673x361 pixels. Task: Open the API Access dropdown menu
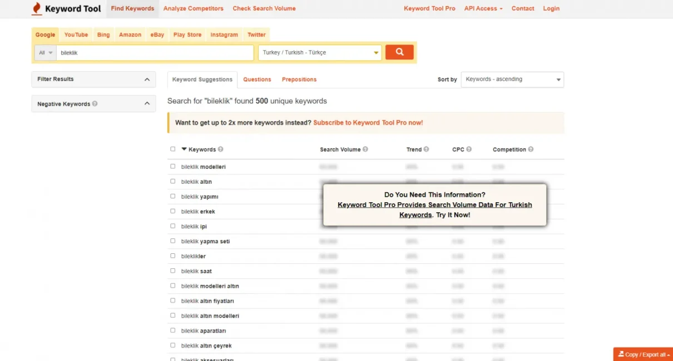483,8
